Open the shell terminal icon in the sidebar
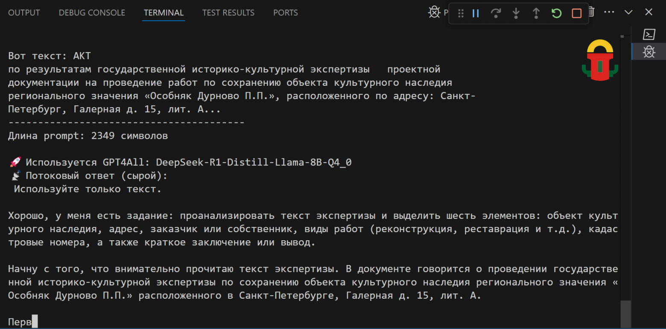Image resolution: width=666 pixels, height=329 pixels. coord(649,34)
